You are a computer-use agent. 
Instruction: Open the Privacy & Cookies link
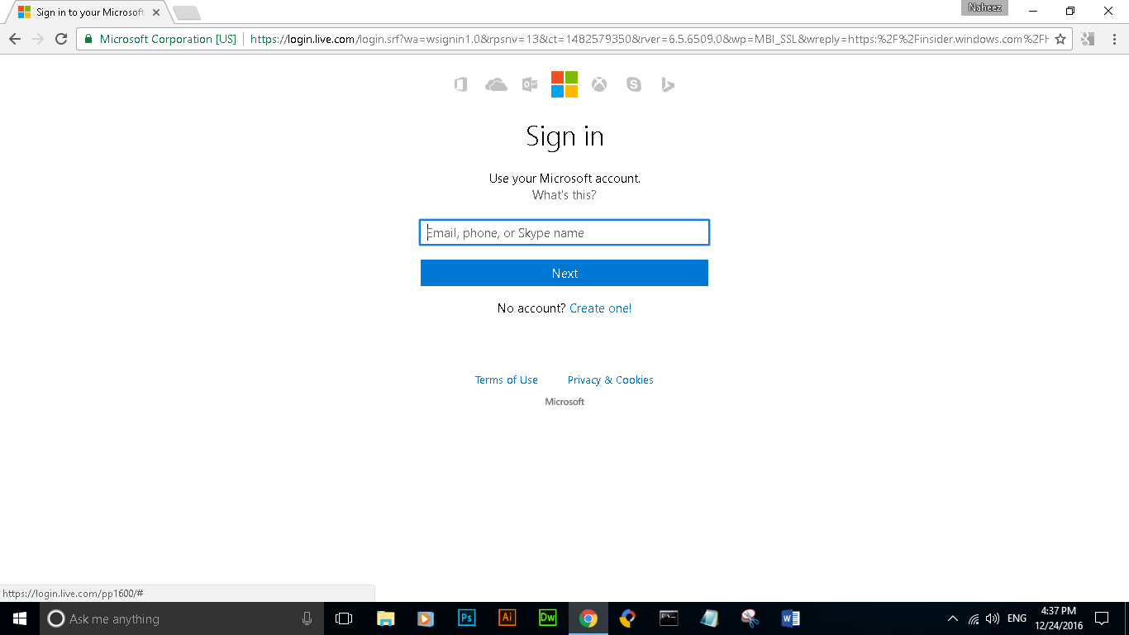pos(611,380)
